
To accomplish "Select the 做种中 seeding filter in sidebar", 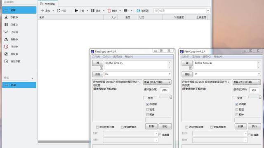I will coord(19,39).
